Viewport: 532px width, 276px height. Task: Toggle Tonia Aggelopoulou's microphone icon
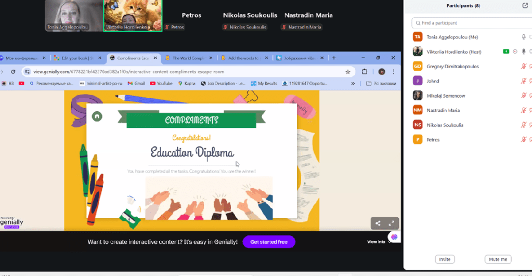pos(524,37)
